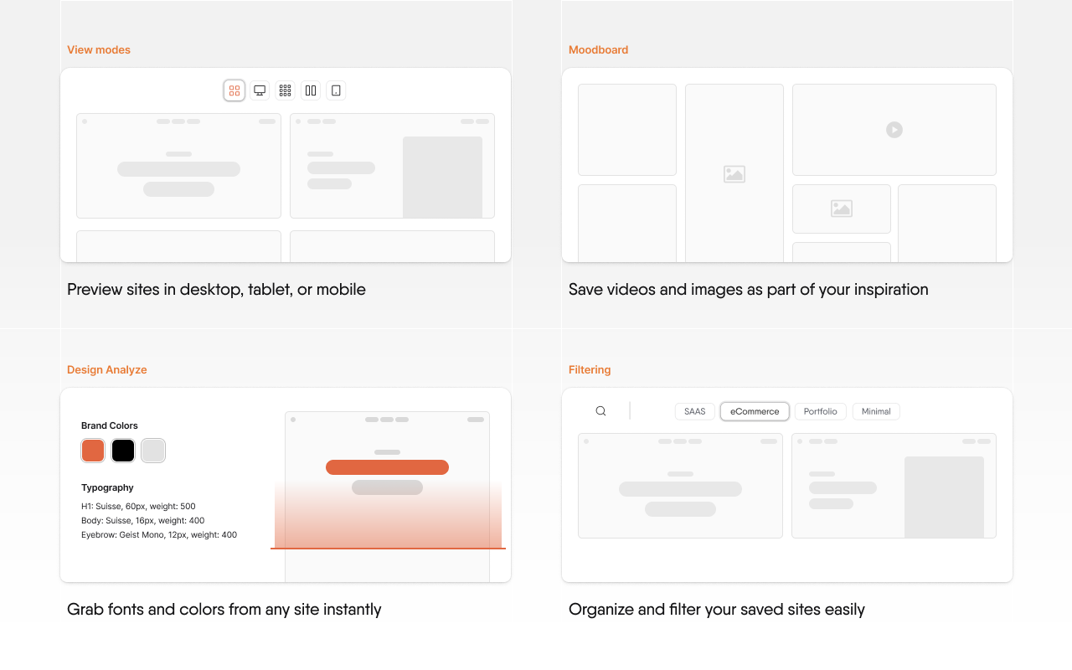1072x670 pixels.
Task: Click the search magnifier icon in Filtering
Action: (x=600, y=411)
